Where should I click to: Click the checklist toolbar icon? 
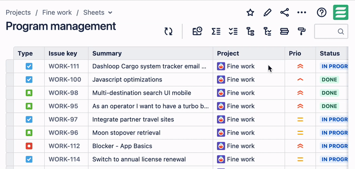coord(233,31)
